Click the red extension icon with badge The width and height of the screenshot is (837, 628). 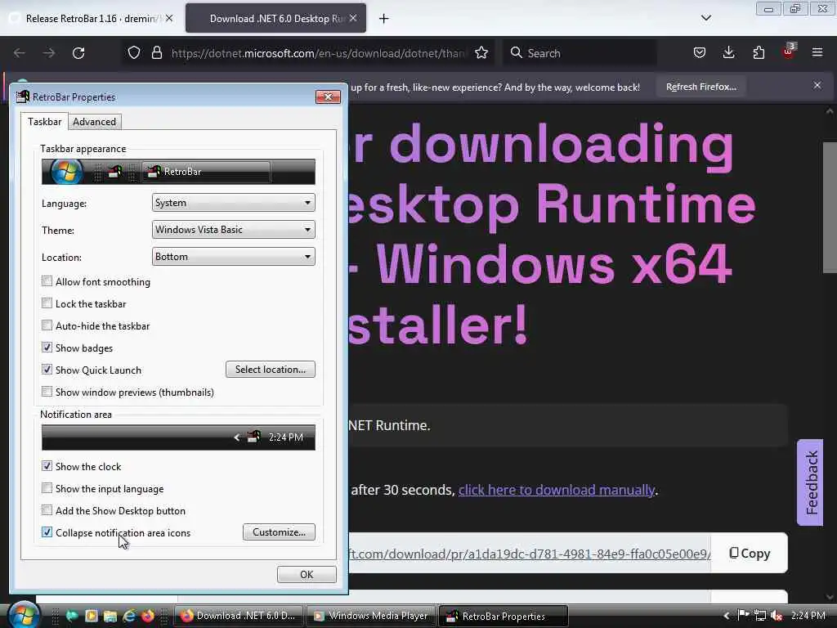click(789, 52)
